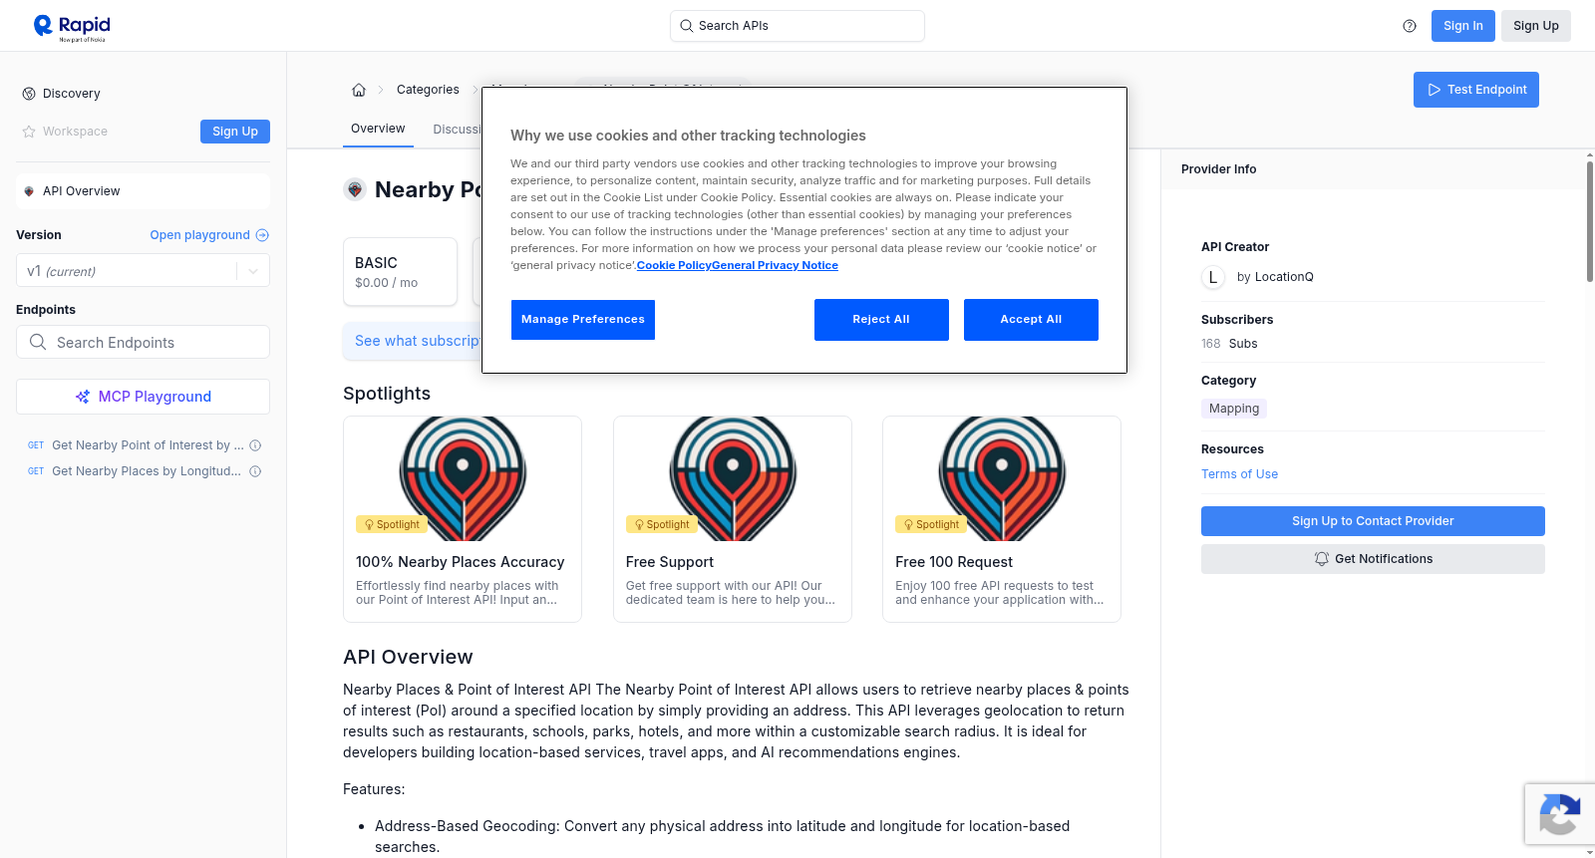Click in the Search Endpoints field
This screenshot has width=1595, height=858.
[x=143, y=342]
